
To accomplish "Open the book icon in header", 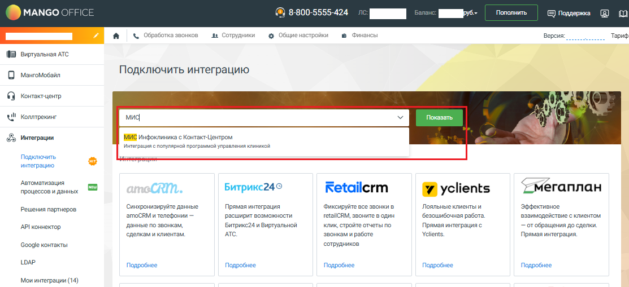I will click(x=624, y=13).
